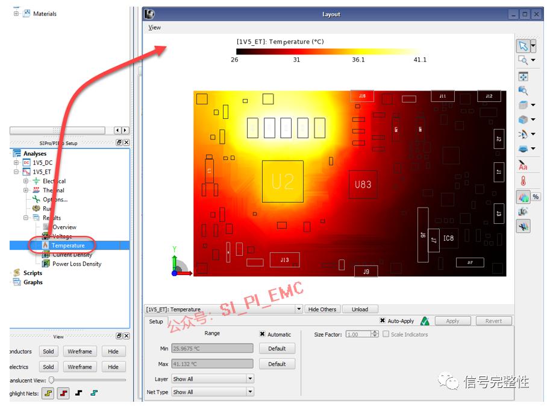Toggle the percent scale icon

click(536, 197)
